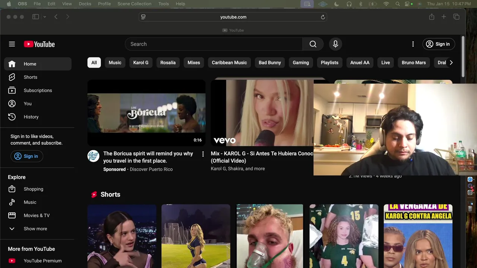Open the OBS Profile menu
The image size is (477, 268).
(104, 4)
